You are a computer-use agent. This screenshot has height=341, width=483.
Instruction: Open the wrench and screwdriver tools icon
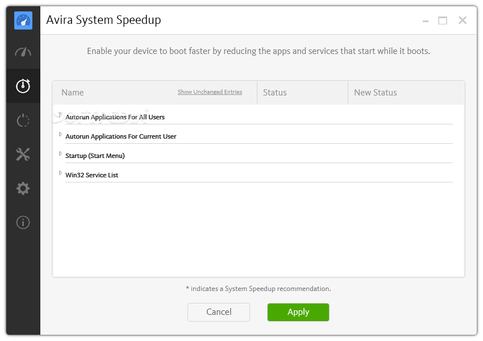tap(23, 155)
